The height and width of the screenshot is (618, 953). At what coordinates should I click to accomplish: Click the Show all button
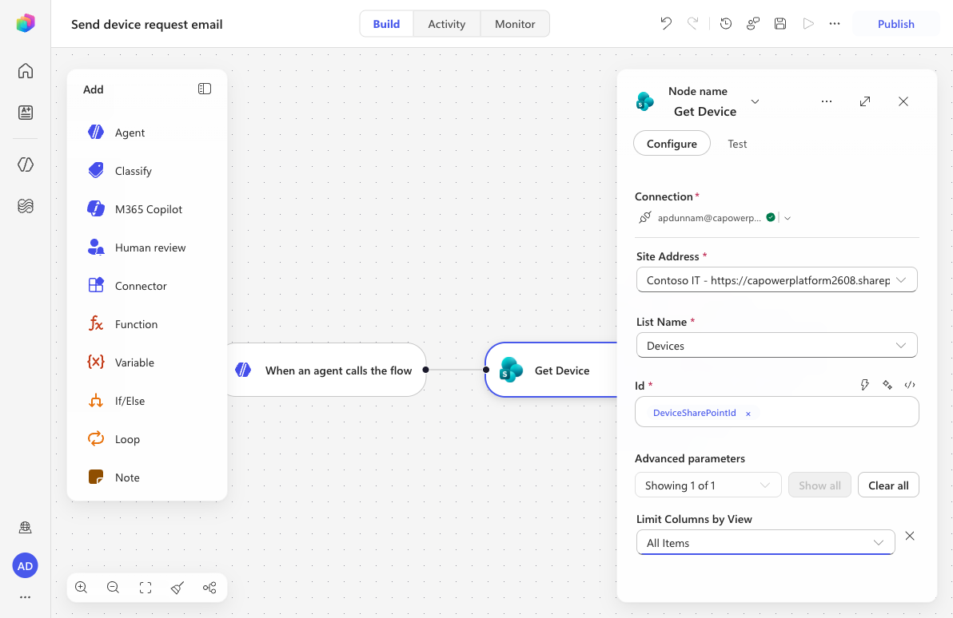(x=819, y=485)
